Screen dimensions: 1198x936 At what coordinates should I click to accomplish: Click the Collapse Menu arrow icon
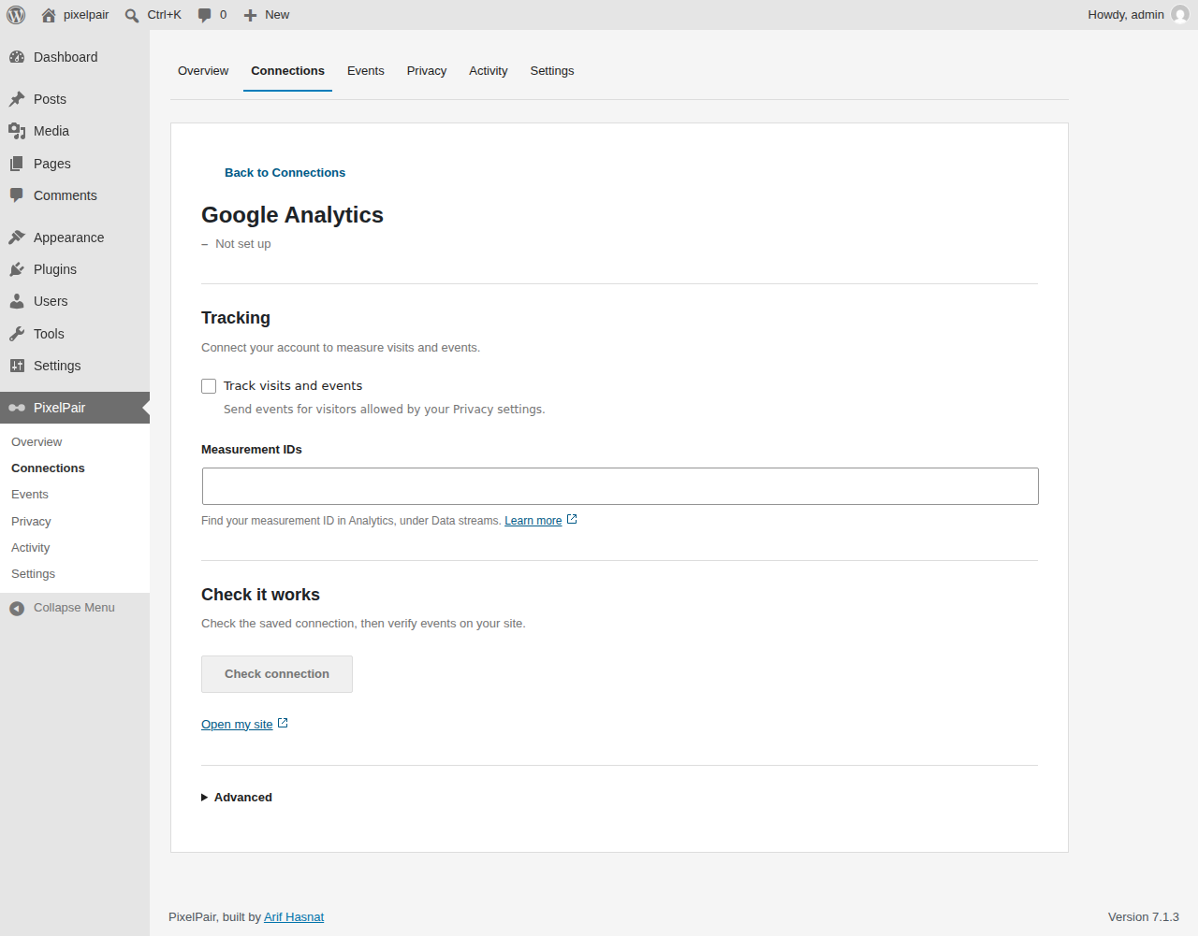(17, 609)
